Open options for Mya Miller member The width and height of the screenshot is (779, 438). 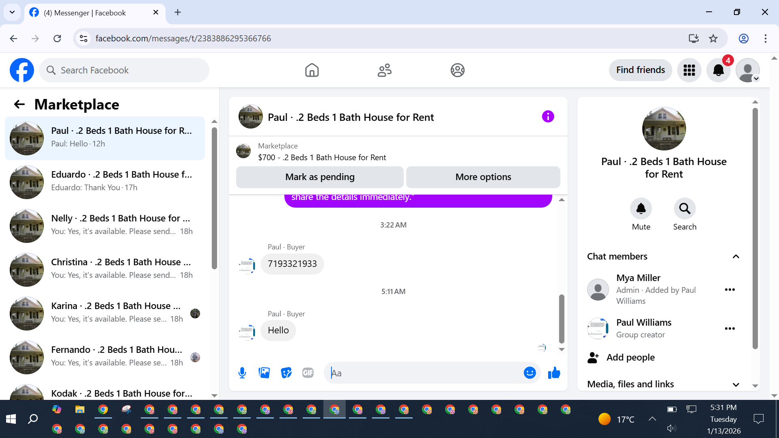pyautogui.click(x=730, y=290)
